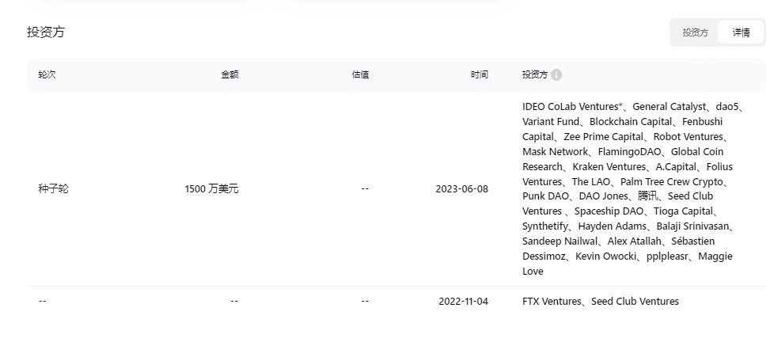Select the 详情 view tab

(741, 32)
